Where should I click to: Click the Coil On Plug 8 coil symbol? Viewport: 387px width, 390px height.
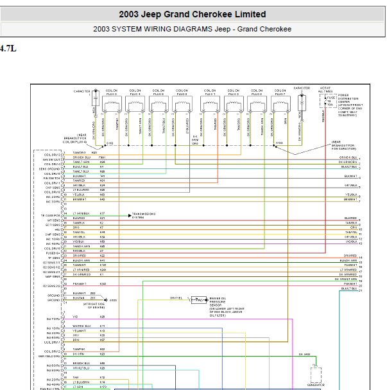[182, 104]
